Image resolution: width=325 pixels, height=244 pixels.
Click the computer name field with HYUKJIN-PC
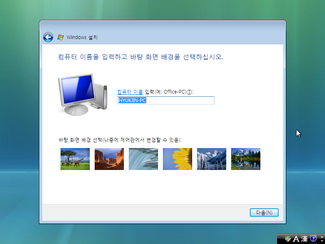[x=166, y=100]
